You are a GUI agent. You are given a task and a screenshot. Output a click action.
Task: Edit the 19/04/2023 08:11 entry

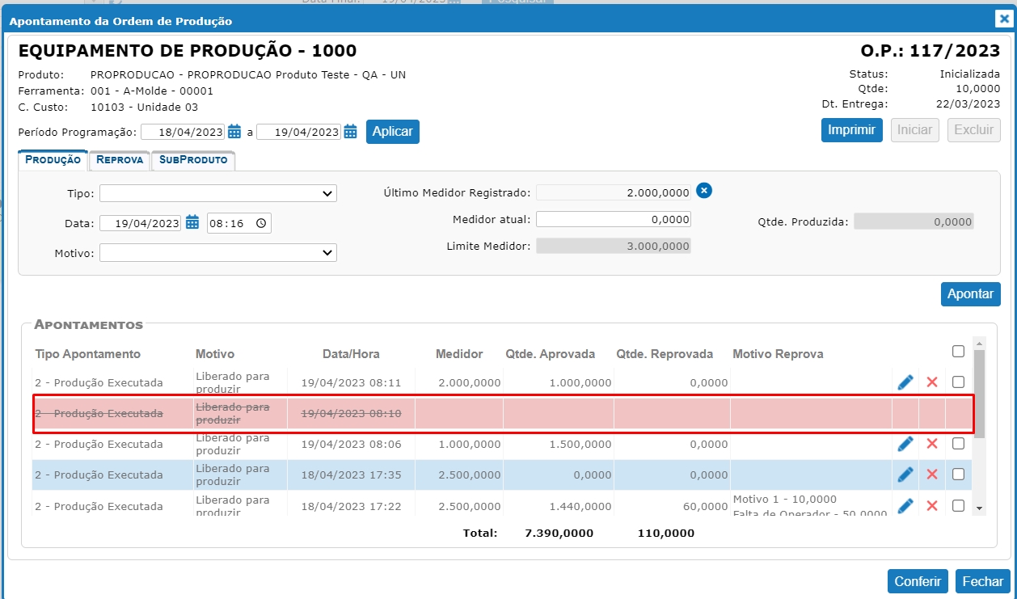tap(905, 382)
